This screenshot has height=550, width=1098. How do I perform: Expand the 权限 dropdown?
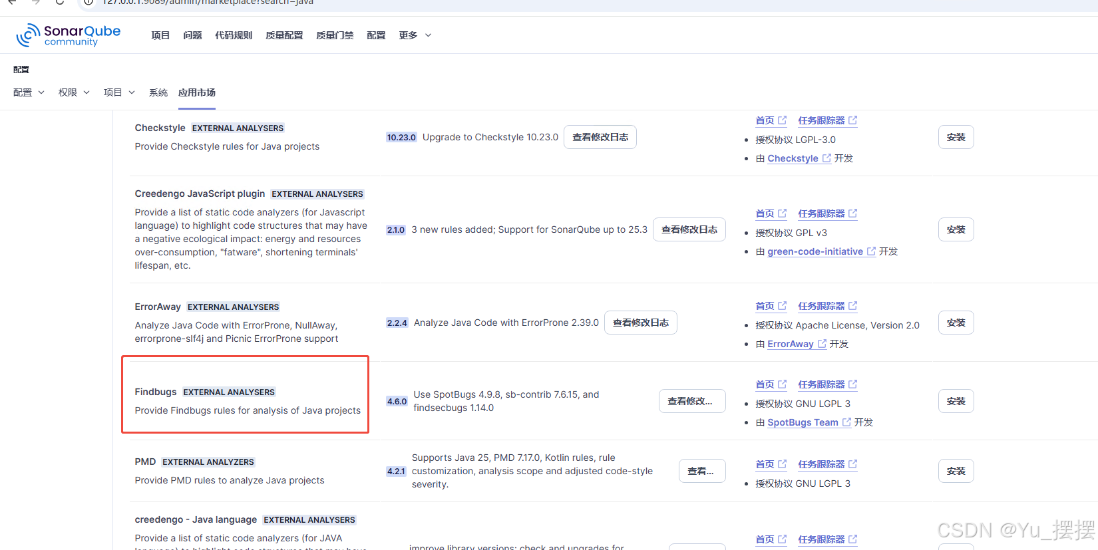coord(74,92)
